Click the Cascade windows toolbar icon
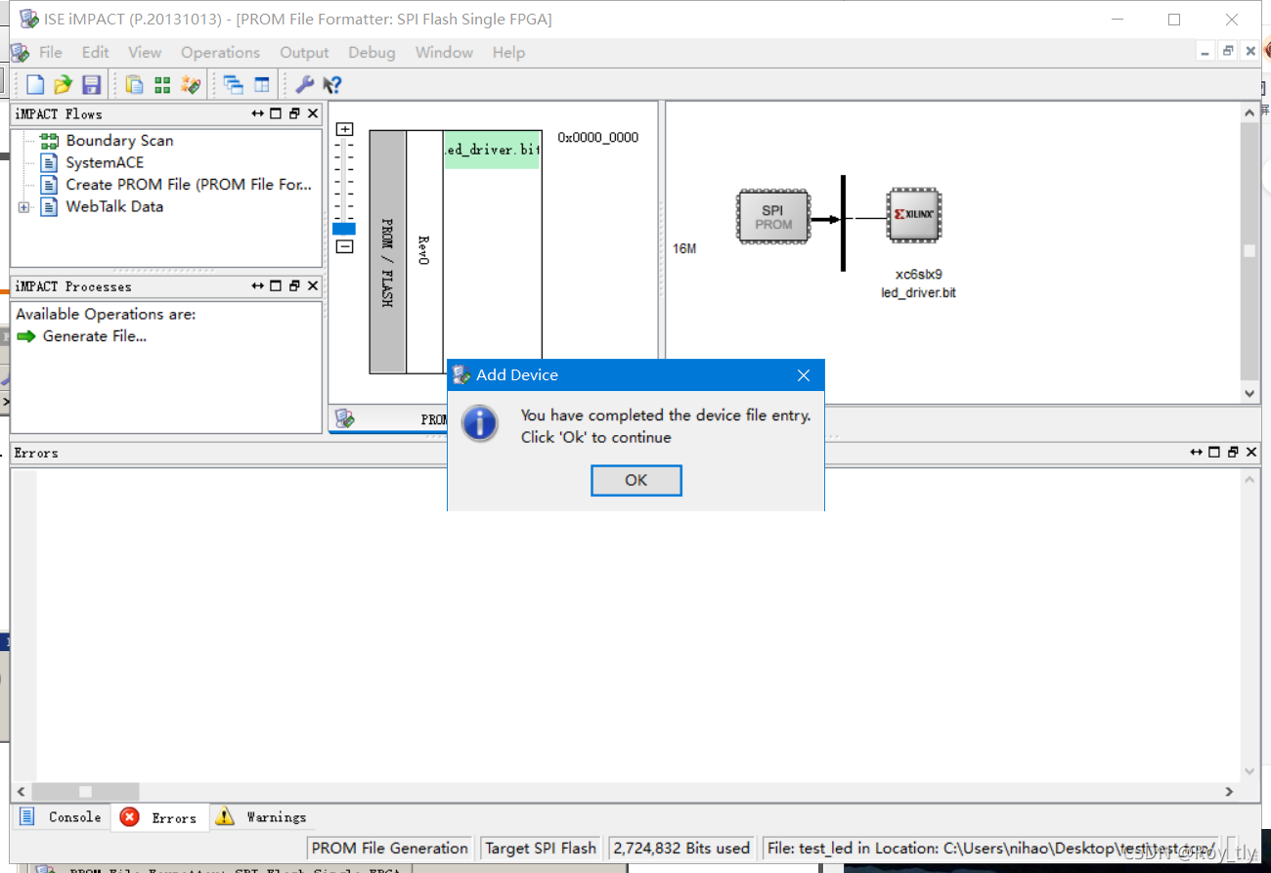This screenshot has height=873, width=1271. (x=234, y=85)
